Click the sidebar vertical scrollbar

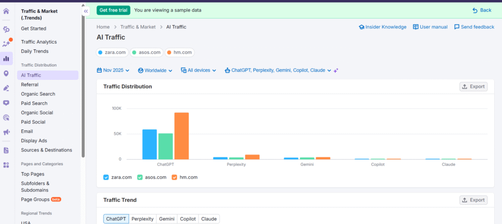(x=83, y=88)
